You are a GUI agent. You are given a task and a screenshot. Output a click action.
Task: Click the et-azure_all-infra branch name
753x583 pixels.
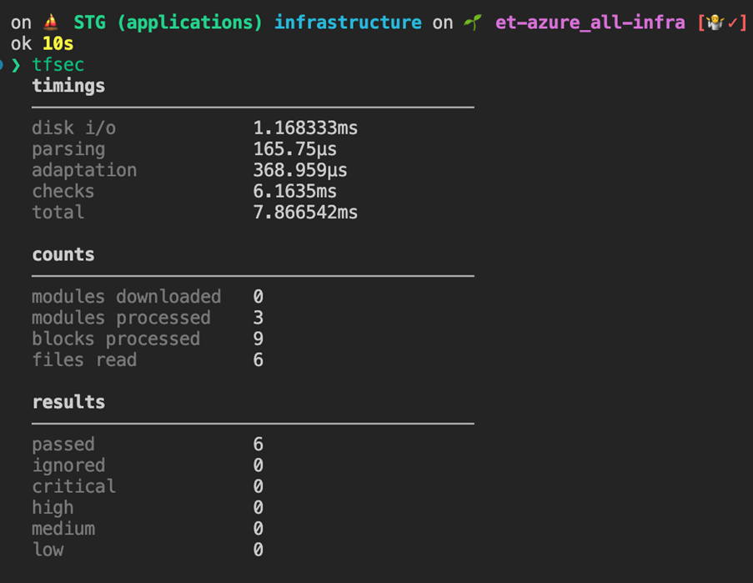pyautogui.click(x=590, y=23)
